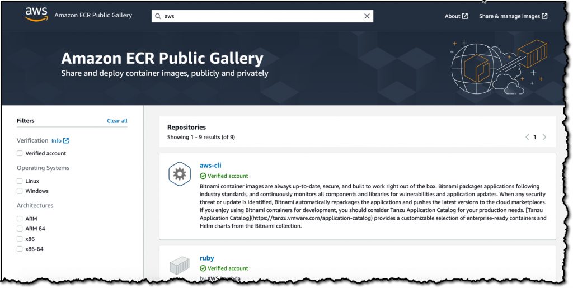Click Clear all filters
This screenshot has width=573, height=288.
(118, 121)
